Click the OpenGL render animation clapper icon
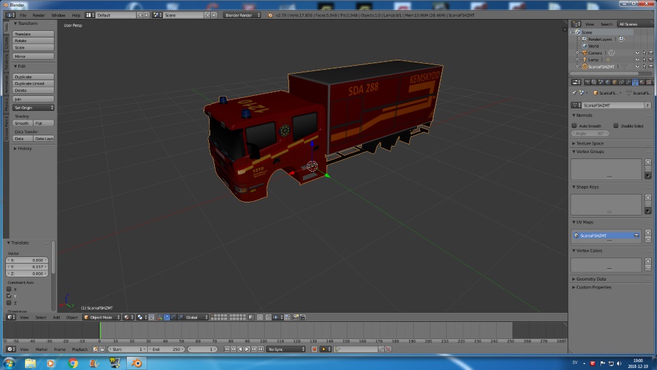657x370 pixels. point(302,317)
